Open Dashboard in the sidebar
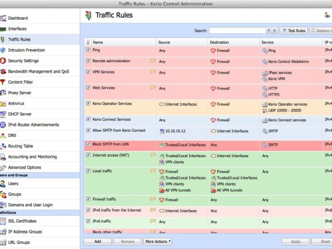This screenshot has height=249, width=332. tap(18, 18)
